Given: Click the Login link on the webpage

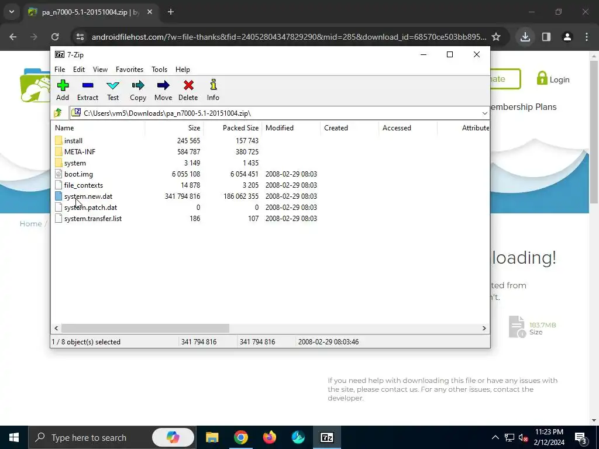Looking at the screenshot, I should (553, 80).
